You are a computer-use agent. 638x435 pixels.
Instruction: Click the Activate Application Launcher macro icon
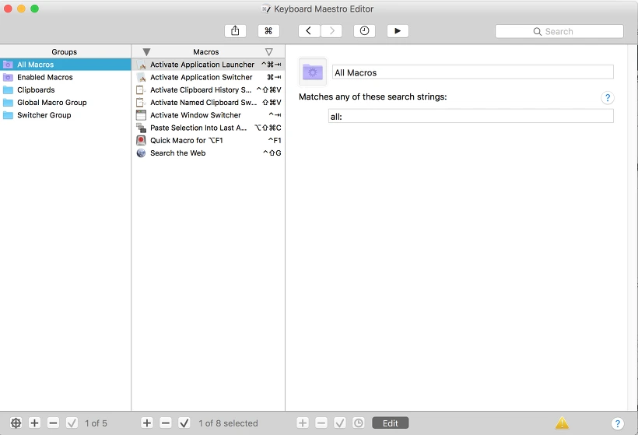141,65
